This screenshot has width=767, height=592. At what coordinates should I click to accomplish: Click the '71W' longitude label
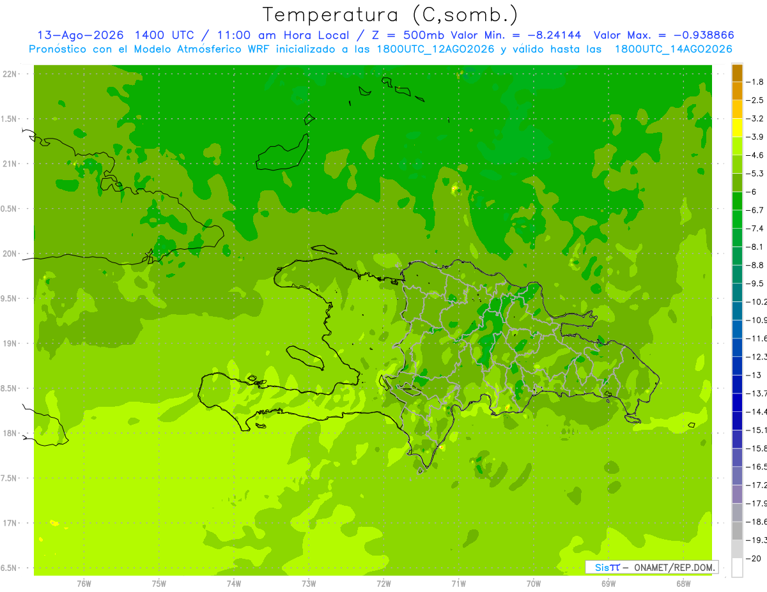(459, 584)
